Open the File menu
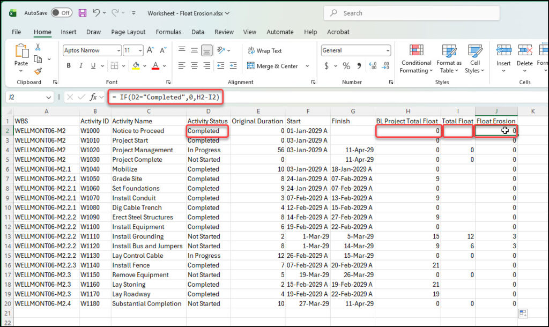This screenshot has height=327, width=549. (x=16, y=32)
